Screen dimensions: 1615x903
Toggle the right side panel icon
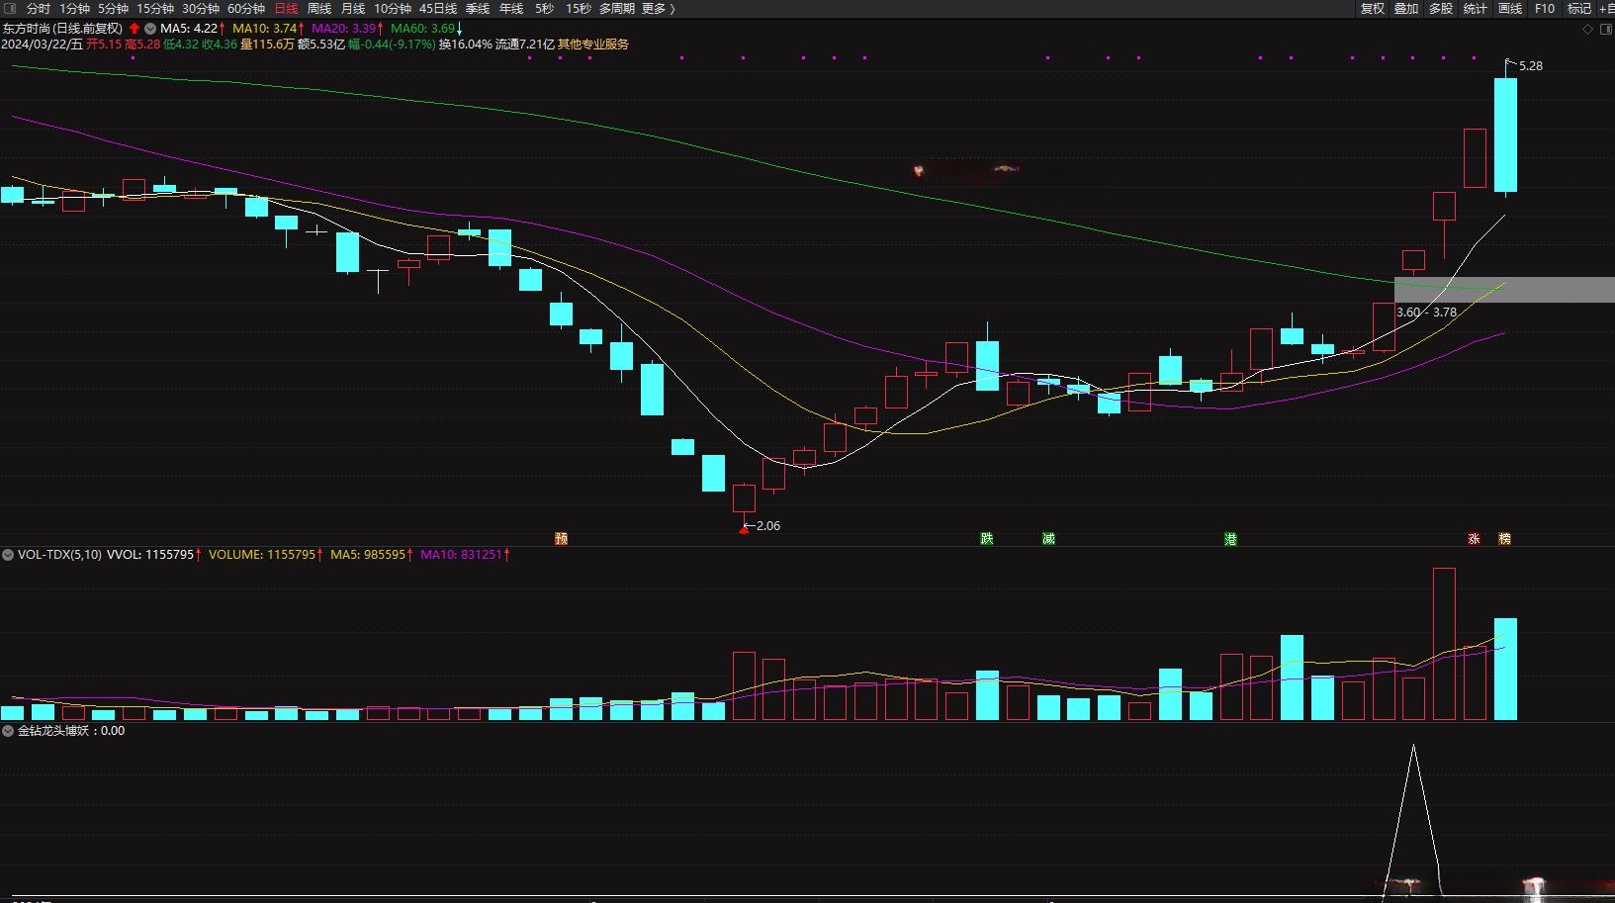1607,29
